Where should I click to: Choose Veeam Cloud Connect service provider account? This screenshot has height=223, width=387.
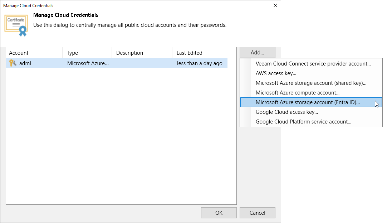click(302, 63)
